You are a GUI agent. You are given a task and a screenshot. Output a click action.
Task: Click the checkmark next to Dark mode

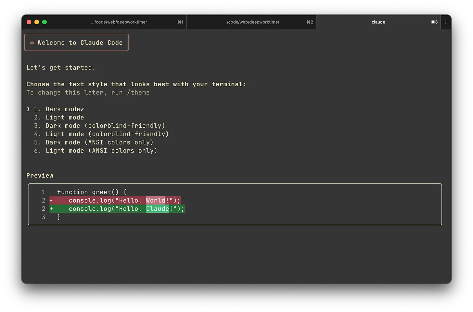point(82,109)
